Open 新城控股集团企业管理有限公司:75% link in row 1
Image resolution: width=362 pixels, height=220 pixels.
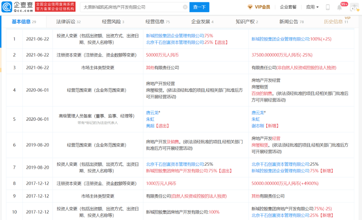tap(179, 36)
